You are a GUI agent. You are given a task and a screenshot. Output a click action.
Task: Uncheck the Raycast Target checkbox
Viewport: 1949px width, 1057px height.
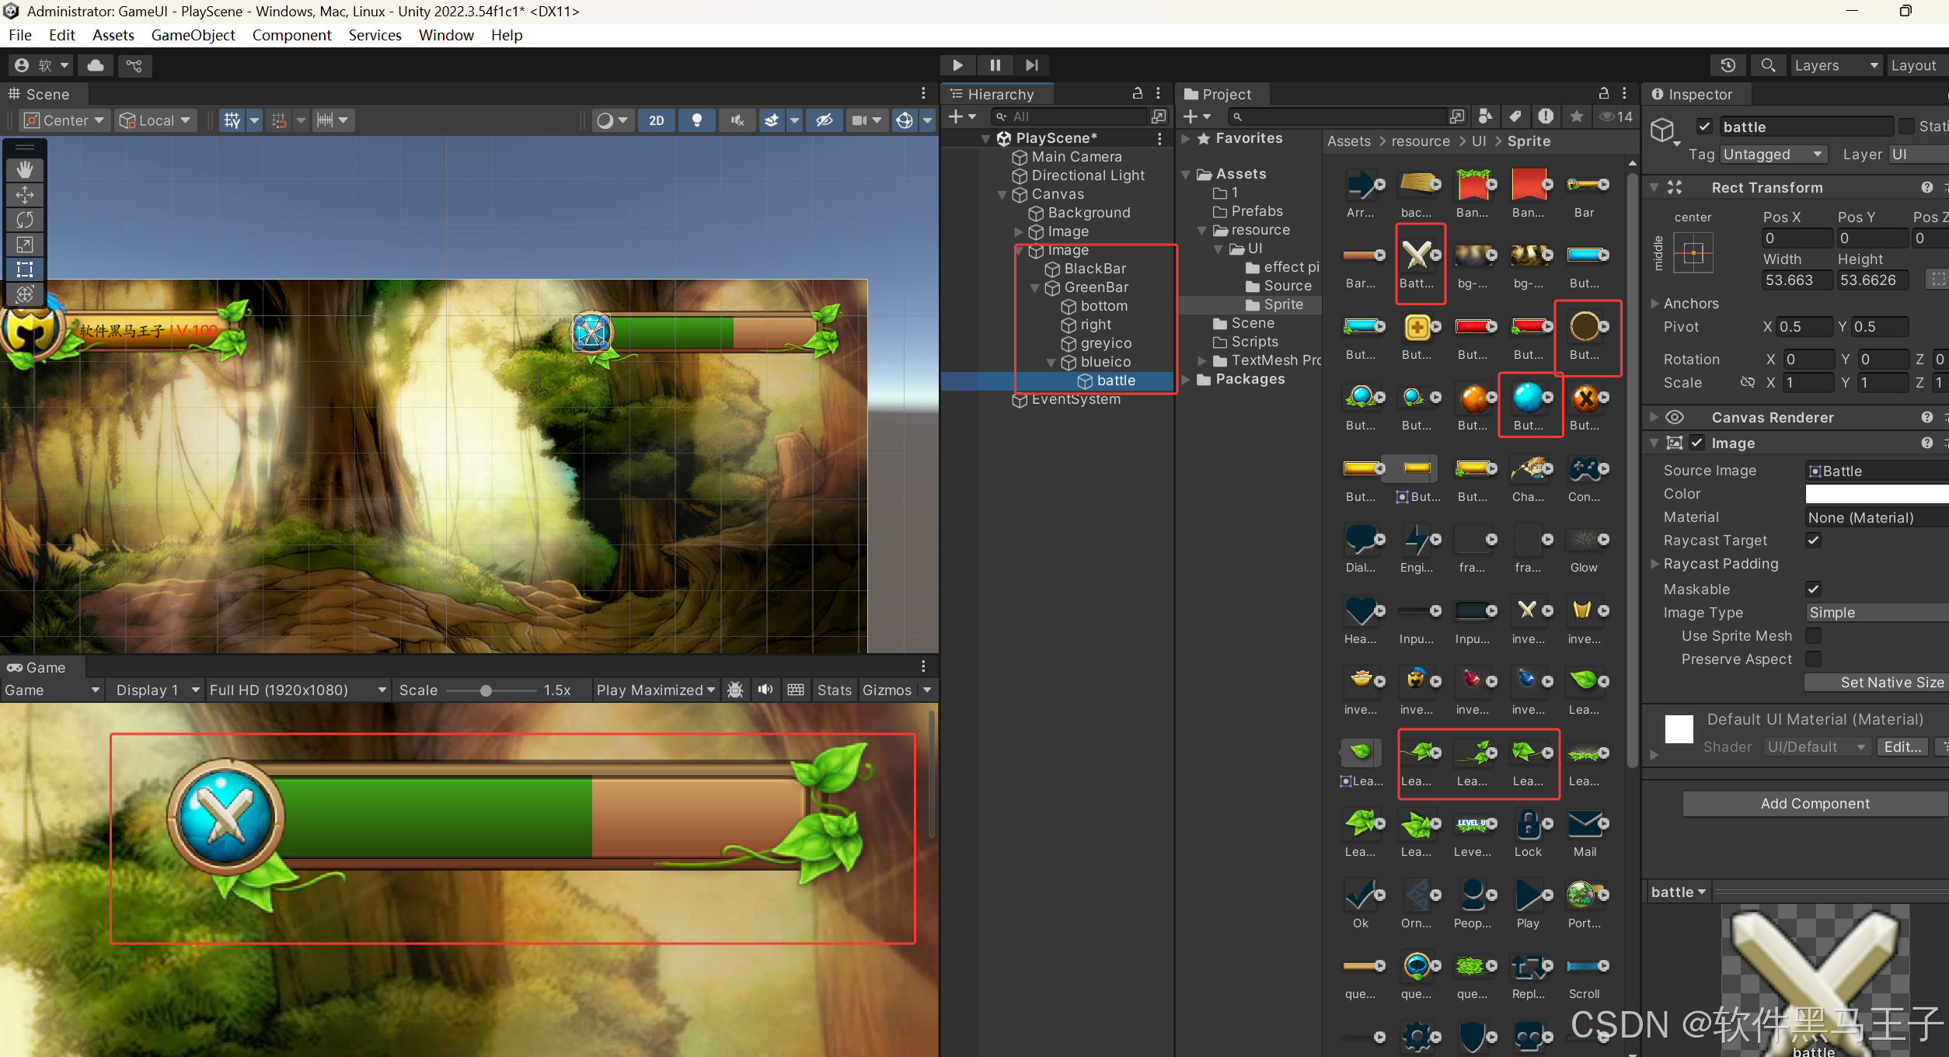[1813, 541]
